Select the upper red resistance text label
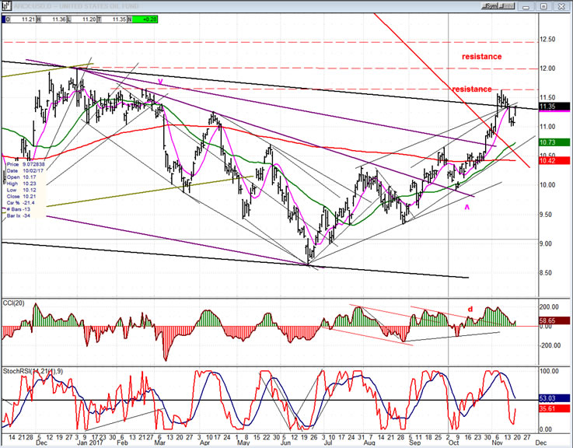The width and height of the screenshot is (573, 448). [x=481, y=57]
